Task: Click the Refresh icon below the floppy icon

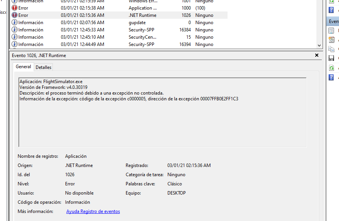Action: tap(331, 68)
